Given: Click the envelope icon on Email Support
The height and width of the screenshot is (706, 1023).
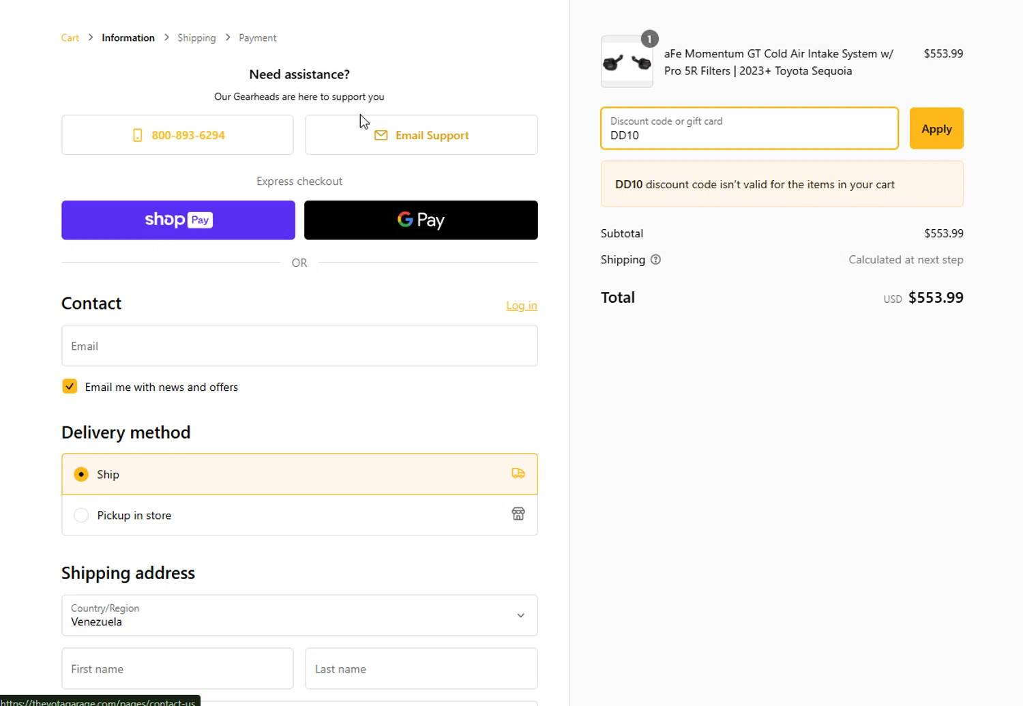Looking at the screenshot, I should (381, 135).
